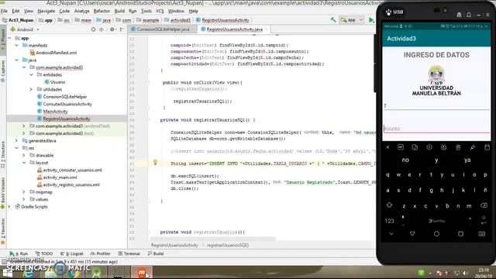
Task: Click the orange Screencast-O-Matic taskbar icon
Action: 141,272
